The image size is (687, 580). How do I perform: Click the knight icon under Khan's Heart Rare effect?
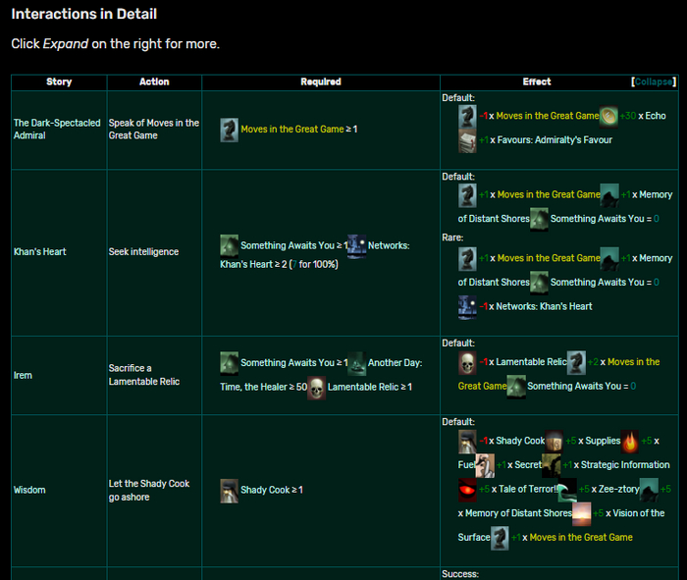coord(467,259)
